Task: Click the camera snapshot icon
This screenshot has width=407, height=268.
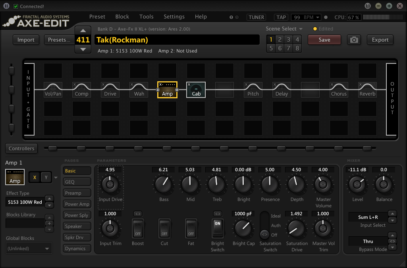Action: 354,40
